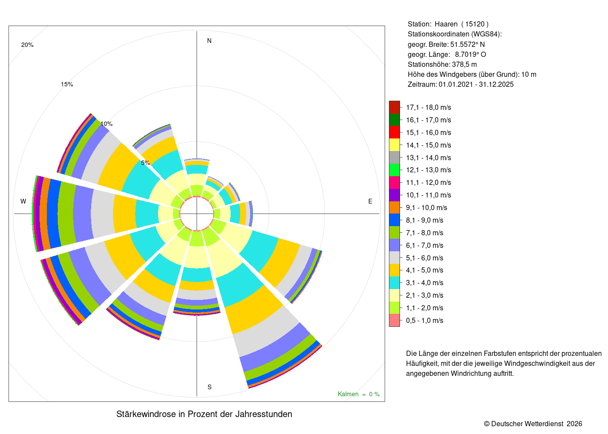Screen dimensions: 608x434
Task: Click the line 'angegebenen Windrichtung auftritt.'
Action: pyautogui.click(x=460, y=374)
